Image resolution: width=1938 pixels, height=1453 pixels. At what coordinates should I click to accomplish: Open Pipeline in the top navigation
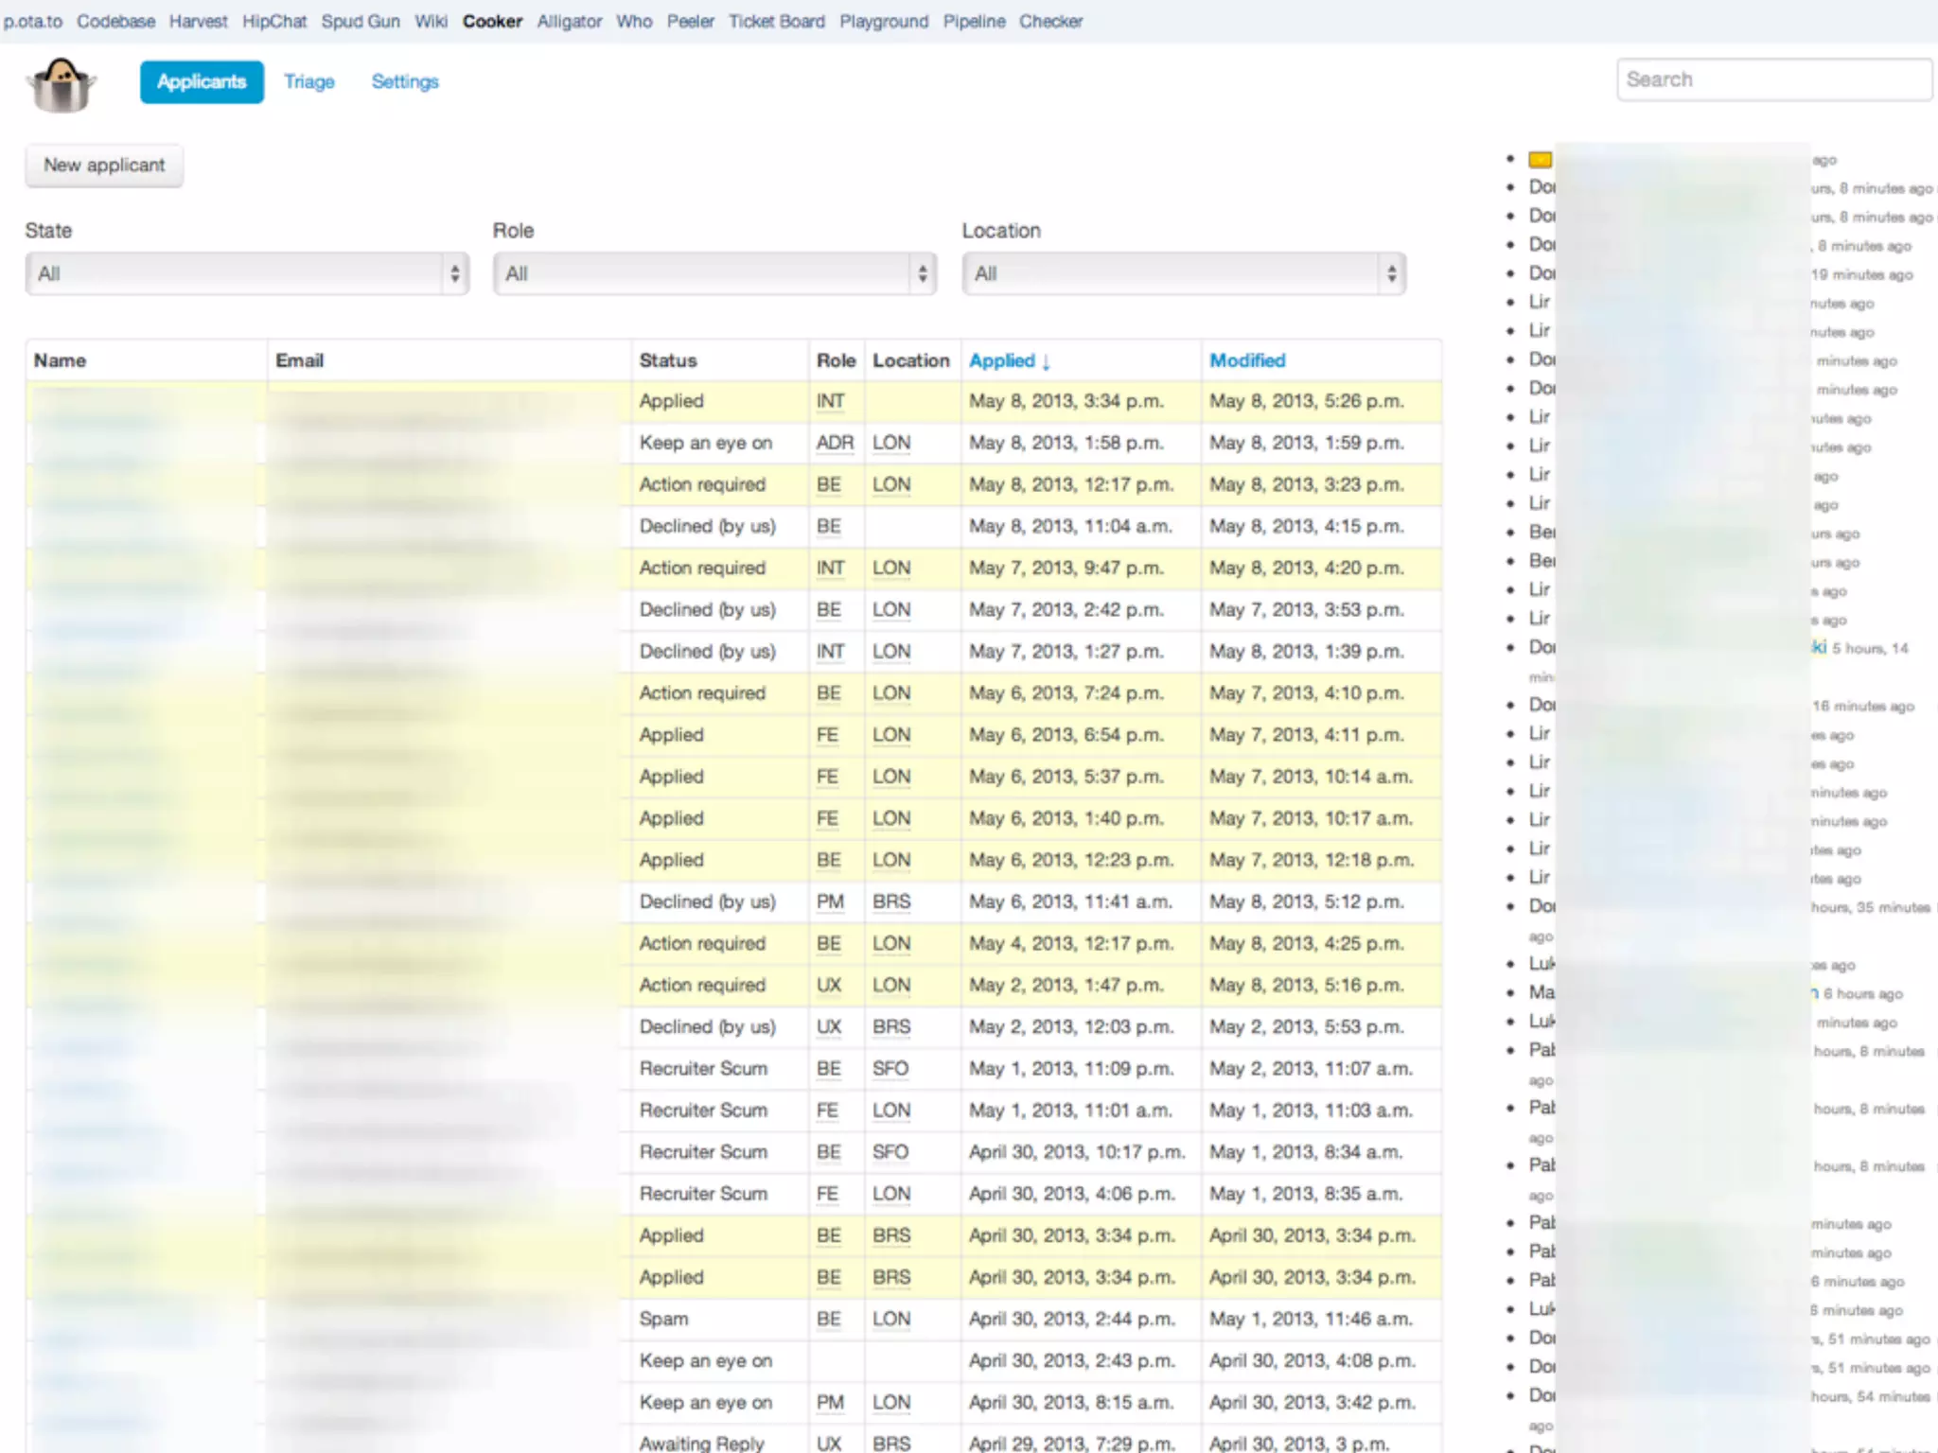coord(974,21)
